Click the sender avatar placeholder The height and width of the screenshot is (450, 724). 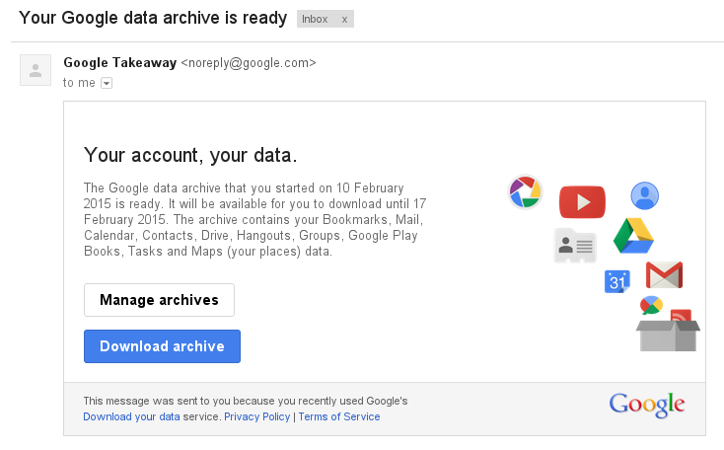coord(36,70)
